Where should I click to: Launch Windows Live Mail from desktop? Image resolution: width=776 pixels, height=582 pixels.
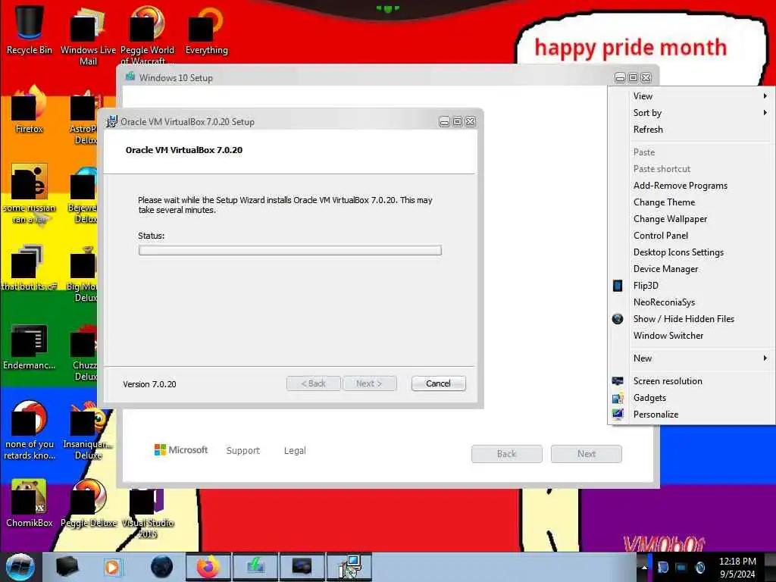click(88, 35)
